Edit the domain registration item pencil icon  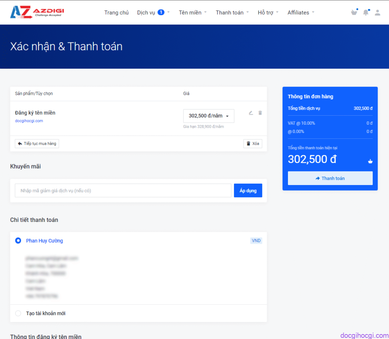[x=251, y=113]
